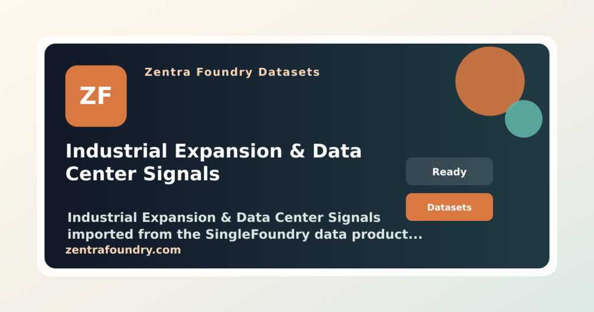Image resolution: width=594 pixels, height=312 pixels.
Task: Click the orange ZF logo icon
Action: pyautogui.click(x=96, y=96)
